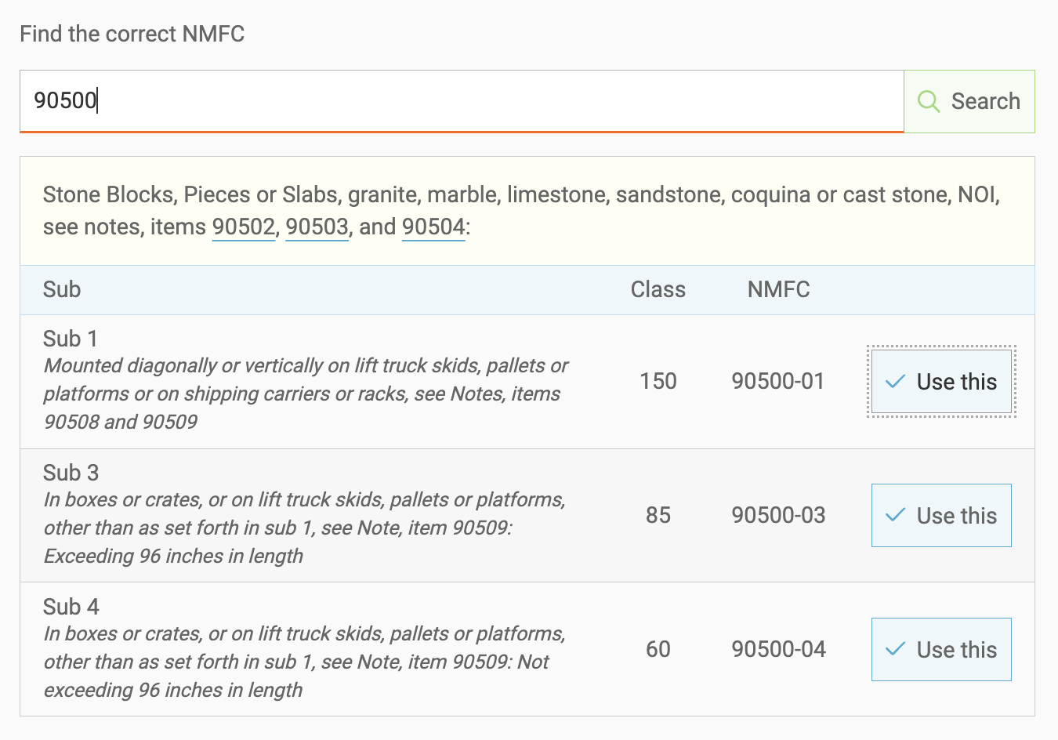Open notes item 90503 link
Viewport: 1058px width, 740px height.
click(x=317, y=227)
